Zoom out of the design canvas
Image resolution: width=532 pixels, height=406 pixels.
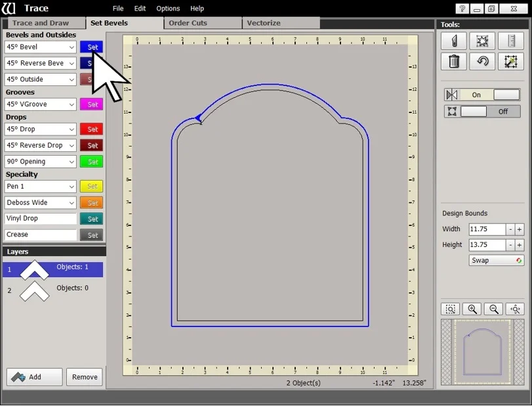click(x=493, y=309)
